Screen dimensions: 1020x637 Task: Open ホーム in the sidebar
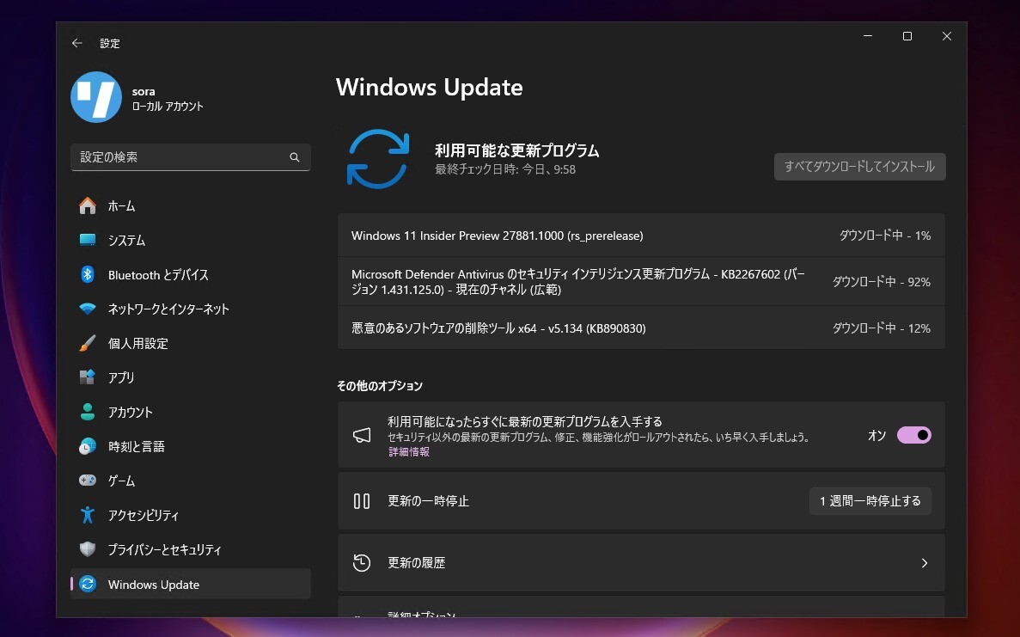(191, 205)
